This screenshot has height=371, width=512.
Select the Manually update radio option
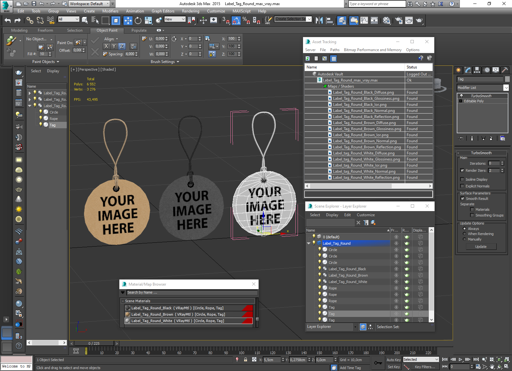pos(464,239)
